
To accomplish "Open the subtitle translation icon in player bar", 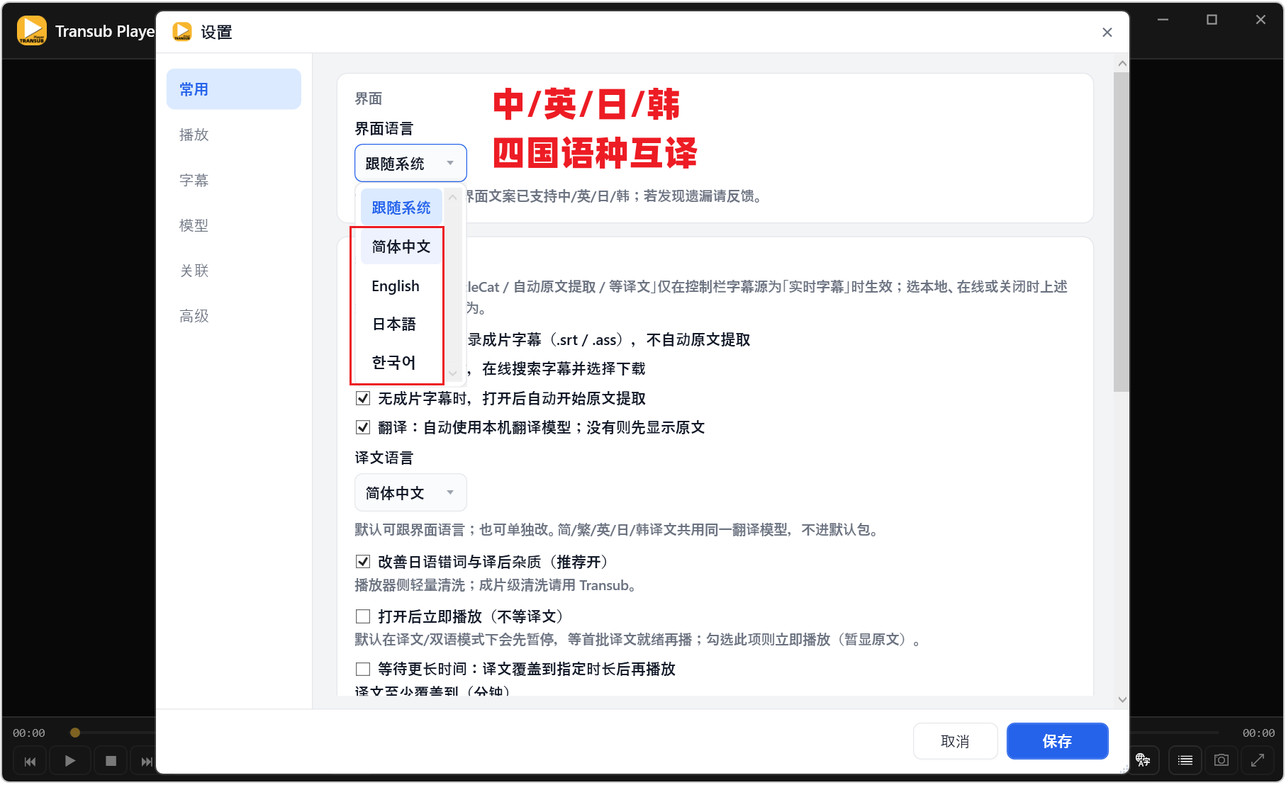I will click(1143, 760).
